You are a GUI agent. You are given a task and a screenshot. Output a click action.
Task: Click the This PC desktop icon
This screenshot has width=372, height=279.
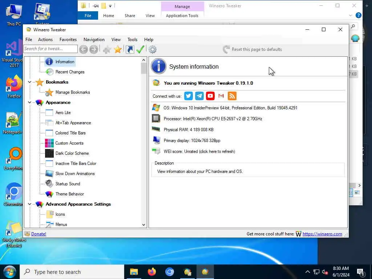(x=14, y=15)
